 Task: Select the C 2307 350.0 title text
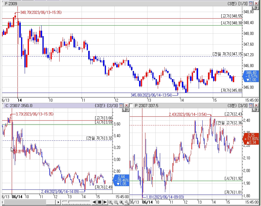(x=19, y=106)
